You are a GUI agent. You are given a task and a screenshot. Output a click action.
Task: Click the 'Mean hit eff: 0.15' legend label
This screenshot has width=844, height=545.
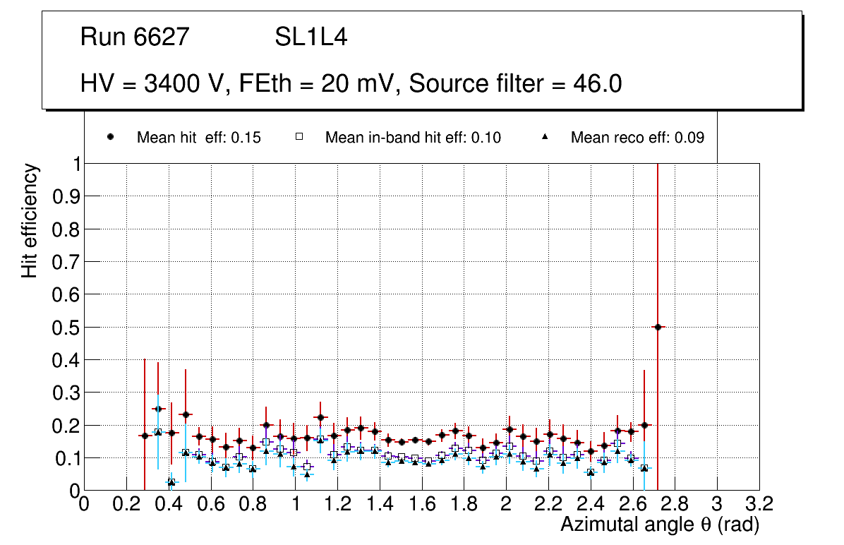pyautogui.click(x=198, y=138)
